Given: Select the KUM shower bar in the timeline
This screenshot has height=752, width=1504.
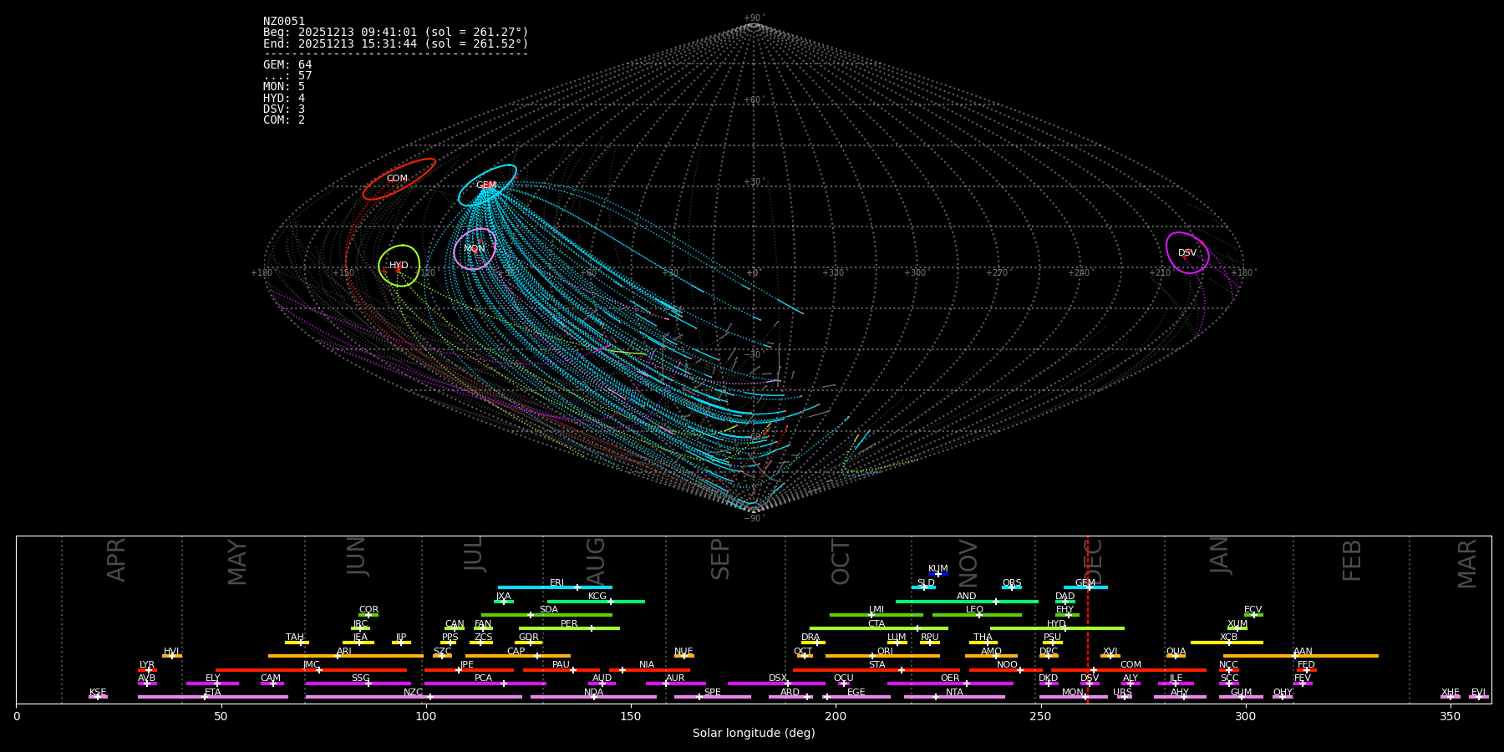Looking at the screenshot, I should point(938,574).
